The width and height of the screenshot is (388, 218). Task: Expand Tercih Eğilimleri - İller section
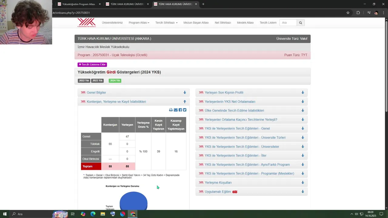click(251, 156)
